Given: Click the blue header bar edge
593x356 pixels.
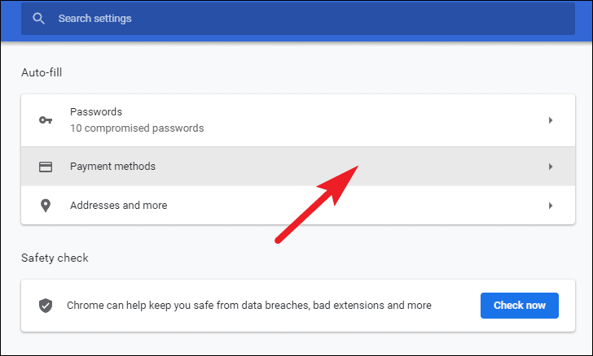Looking at the screenshot, I should pyautogui.click(x=296, y=38).
